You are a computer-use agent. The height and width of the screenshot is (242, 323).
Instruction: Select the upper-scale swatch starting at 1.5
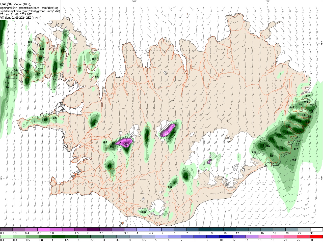tap(81, 230)
